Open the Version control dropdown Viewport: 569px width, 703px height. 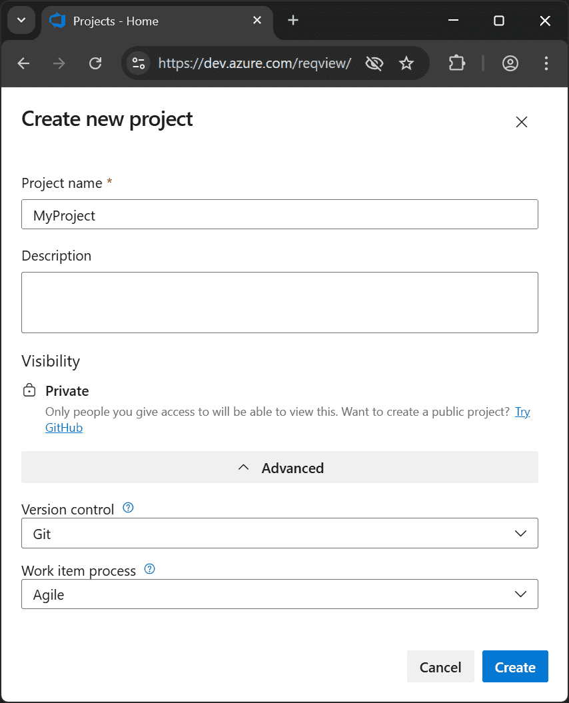pos(520,533)
